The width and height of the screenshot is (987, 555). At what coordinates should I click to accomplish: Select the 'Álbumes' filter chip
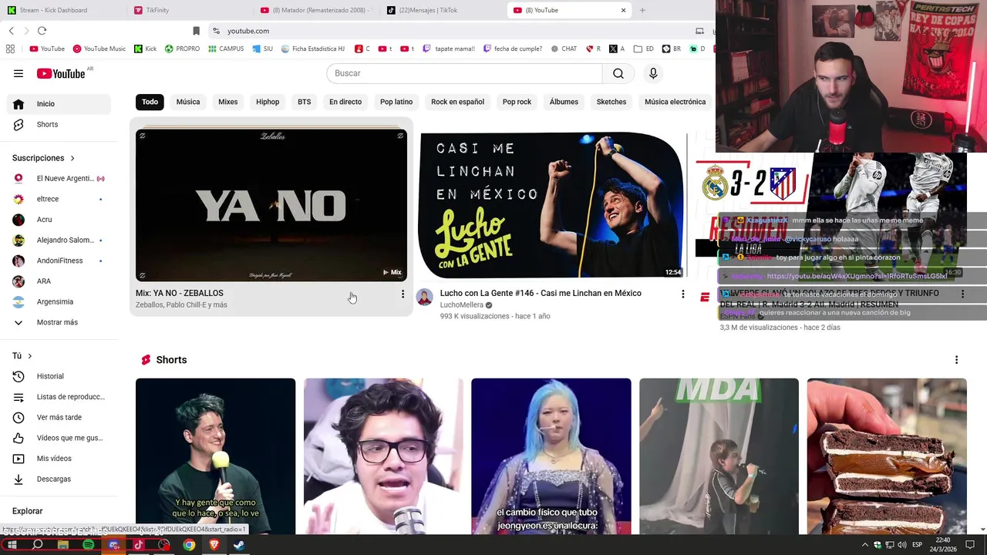(x=564, y=102)
